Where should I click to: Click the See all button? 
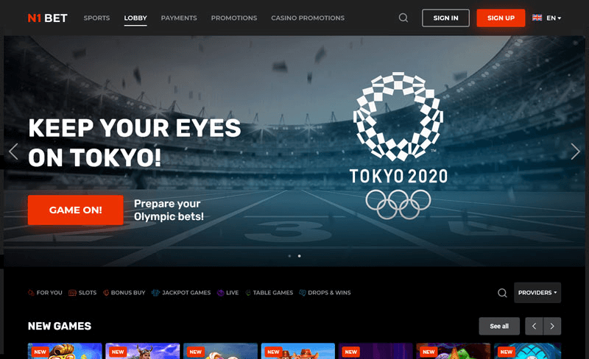click(x=499, y=326)
